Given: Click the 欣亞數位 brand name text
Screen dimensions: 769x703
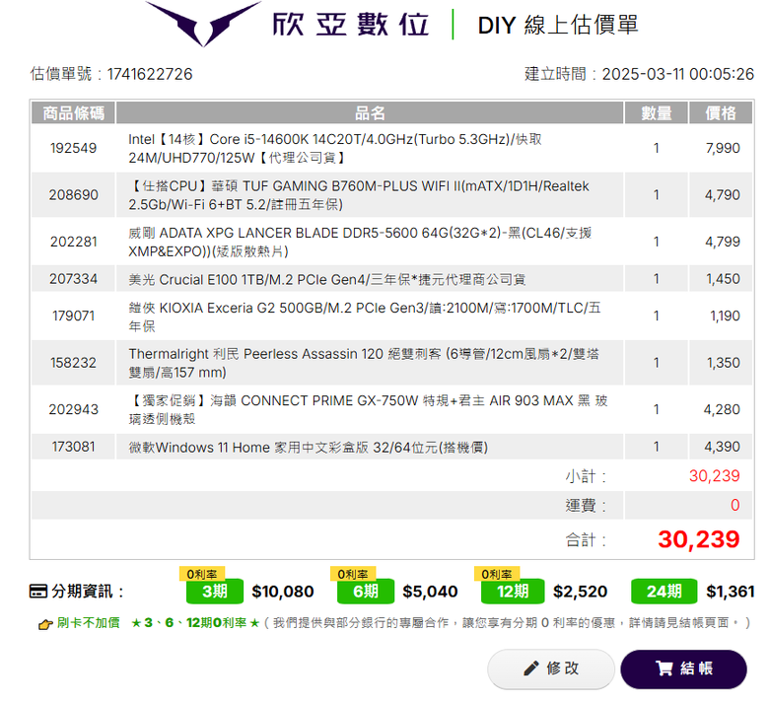Looking at the screenshot, I should point(350,24).
